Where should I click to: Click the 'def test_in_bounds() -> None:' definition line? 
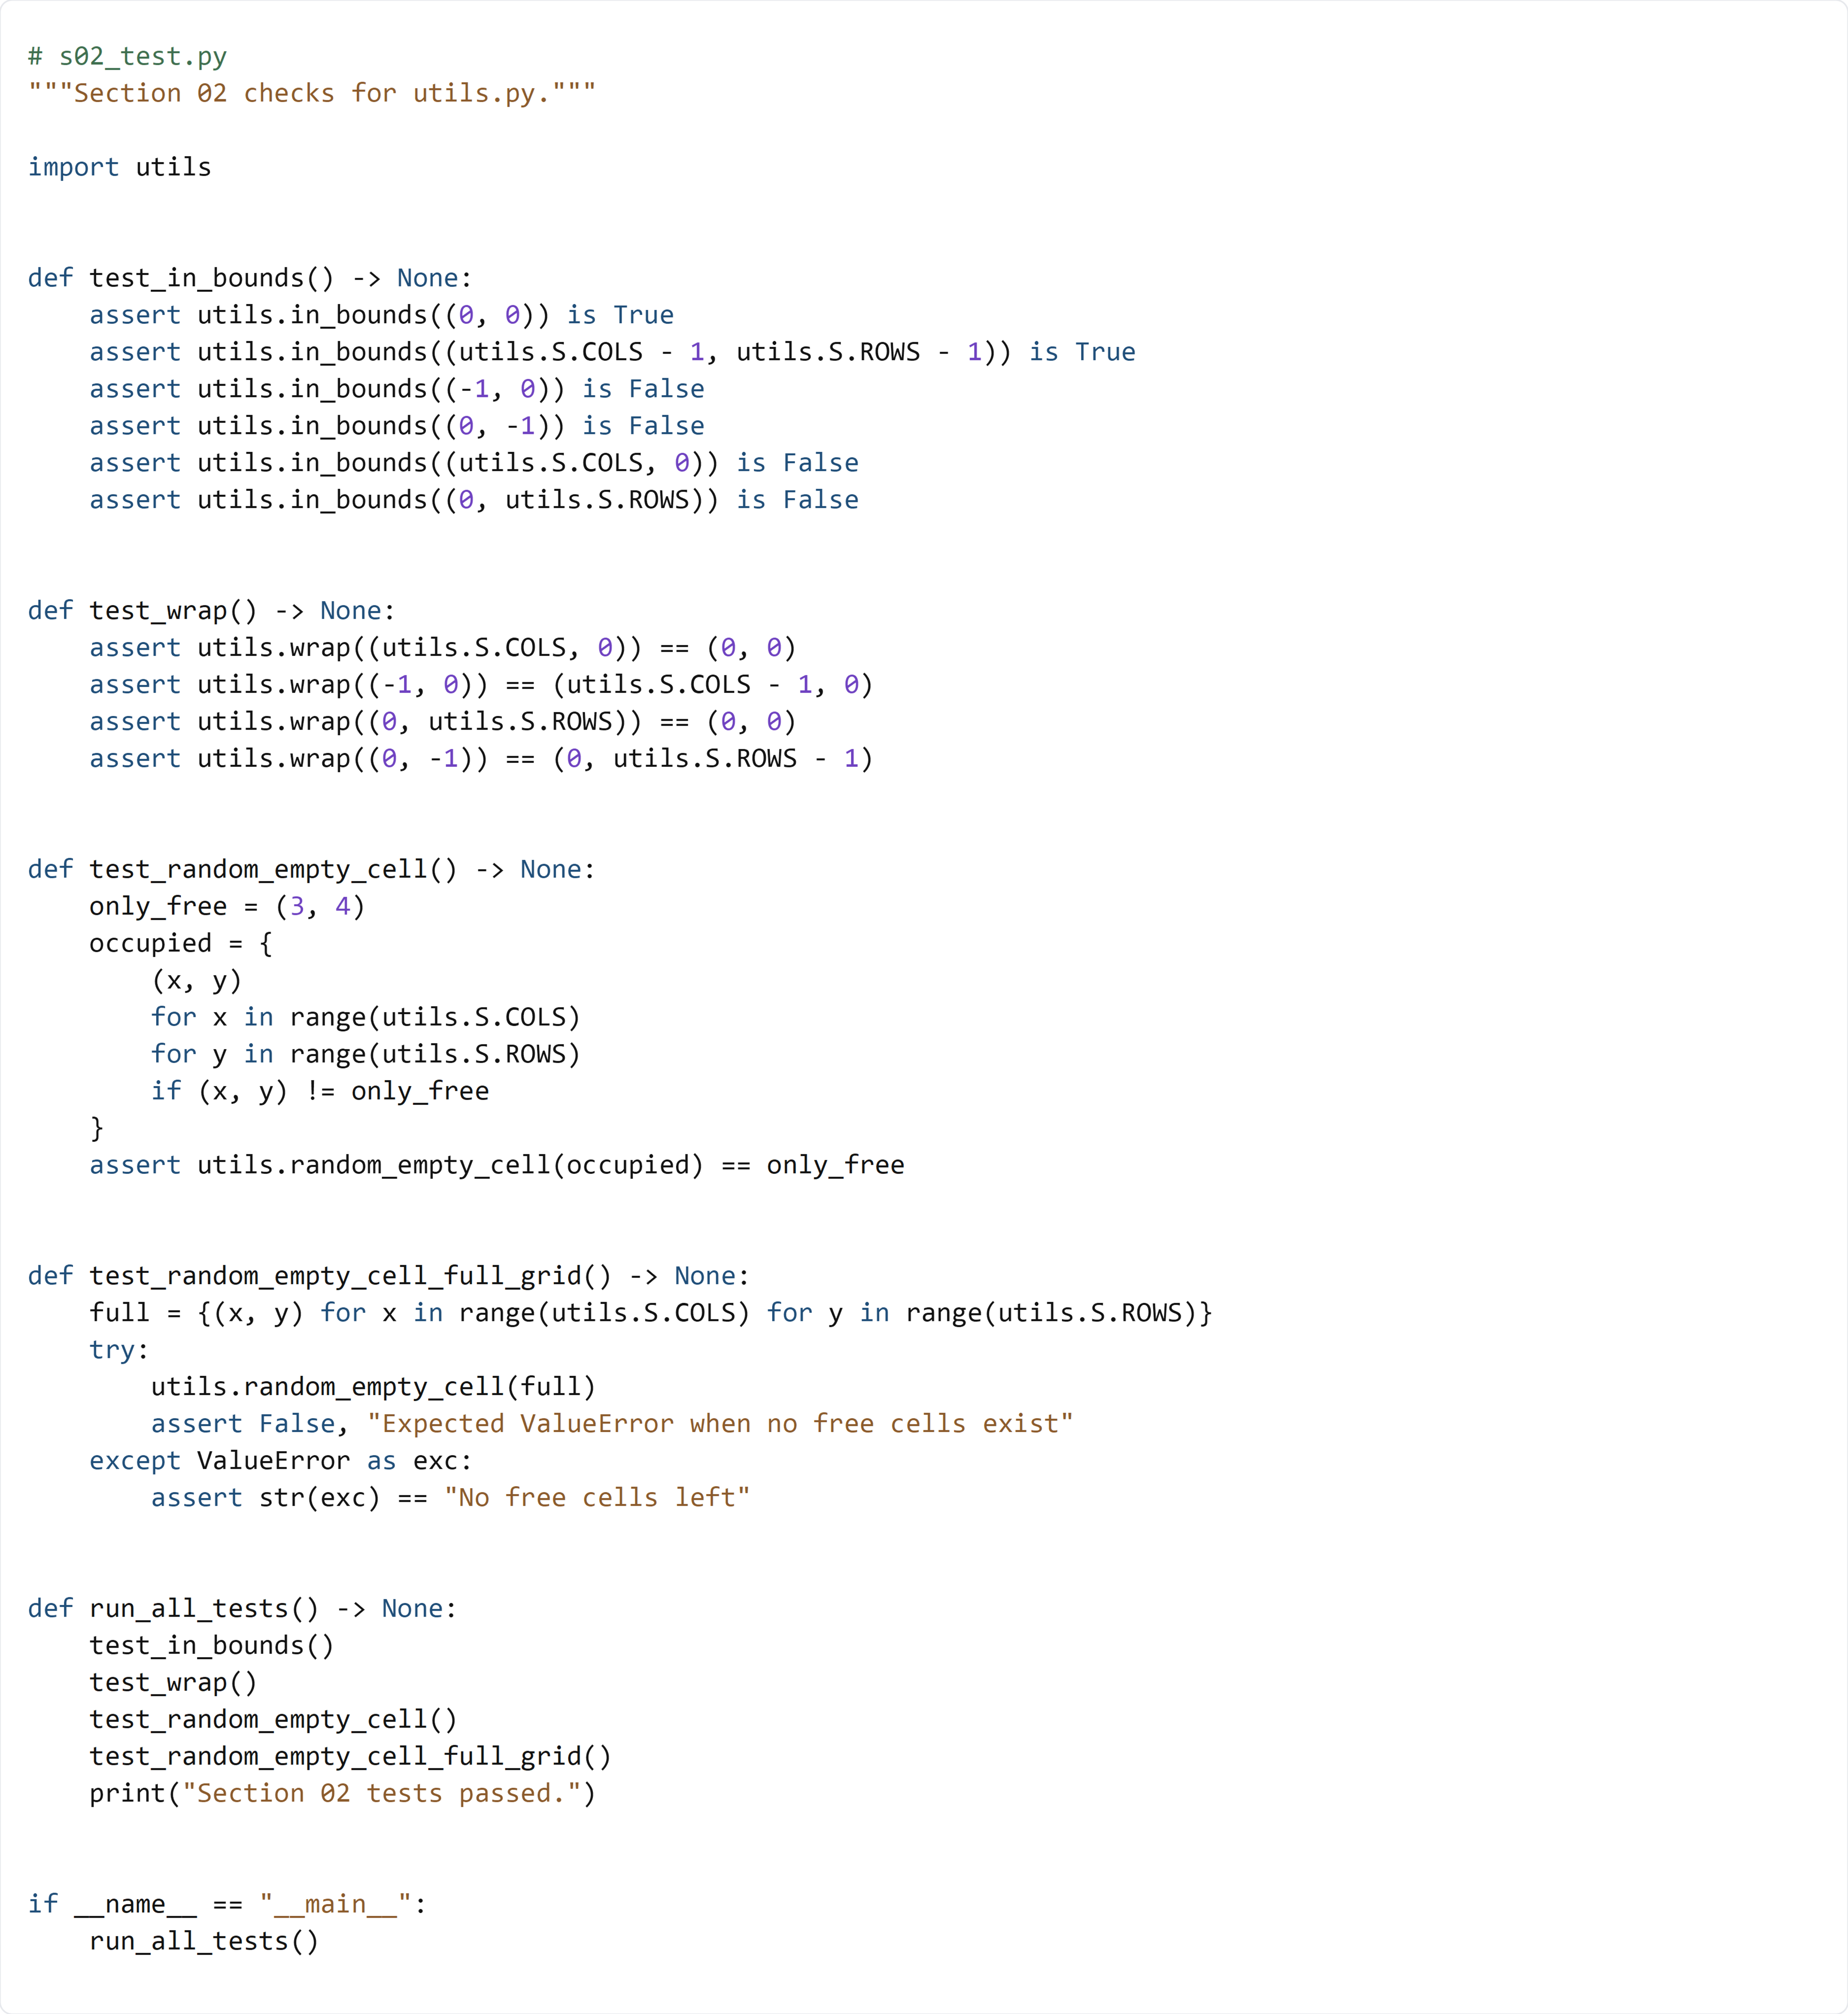250,279
